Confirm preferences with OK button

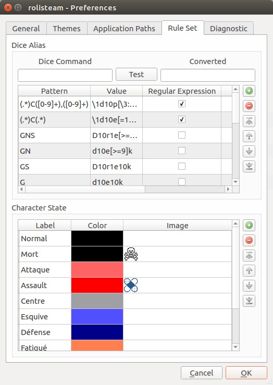(x=246, y=373)
